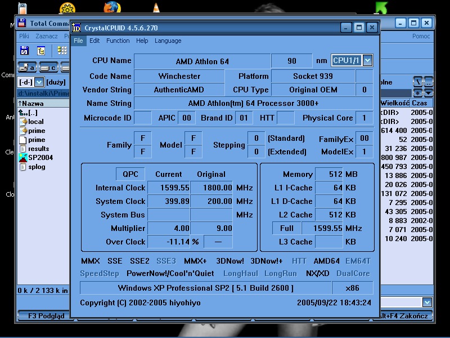Click the OS text 'Windows XP Professional SP2'

(x=173, y=288)
